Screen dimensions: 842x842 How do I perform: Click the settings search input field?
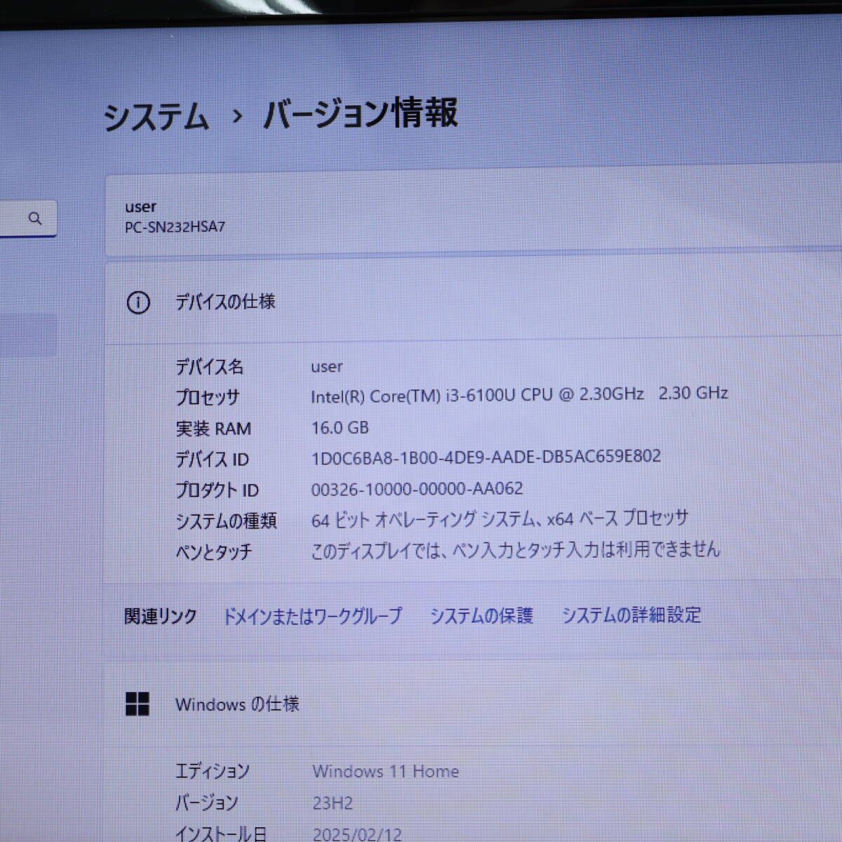tap(27, 218)
